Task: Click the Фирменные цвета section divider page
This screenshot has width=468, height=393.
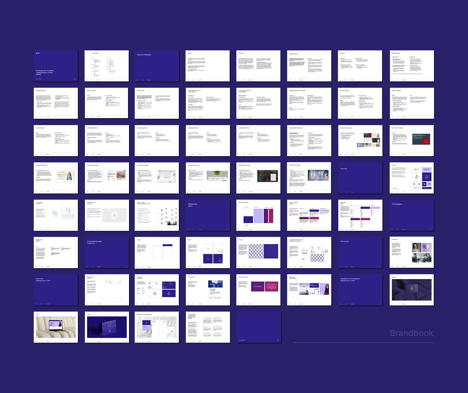Action: [208, 215]
